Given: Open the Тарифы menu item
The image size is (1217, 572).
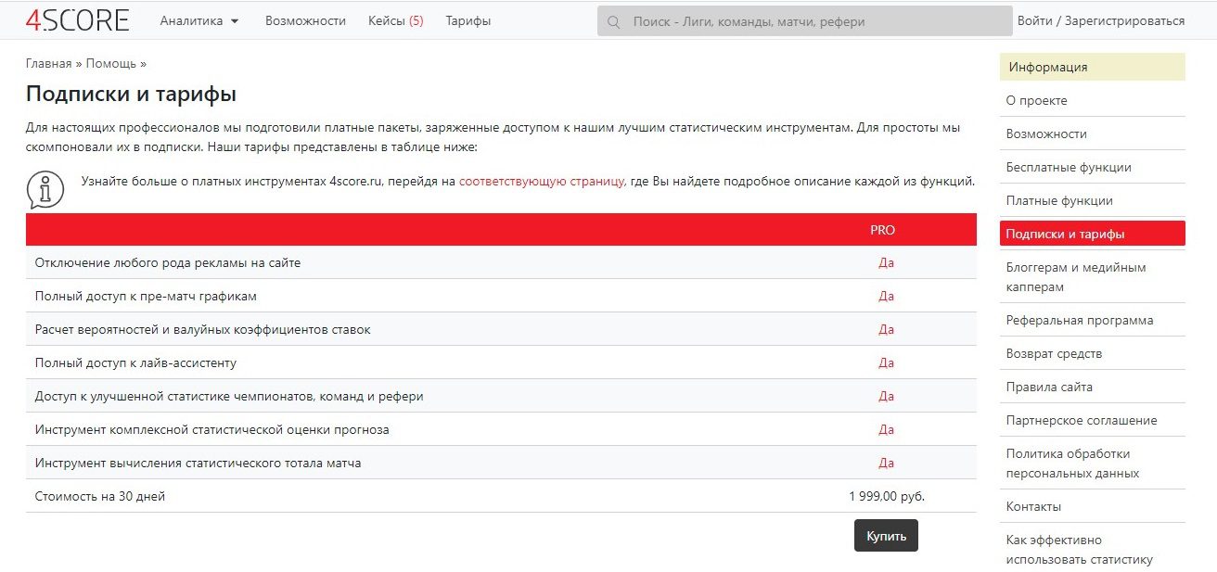Looking at the screenshot, I should 468,19.
